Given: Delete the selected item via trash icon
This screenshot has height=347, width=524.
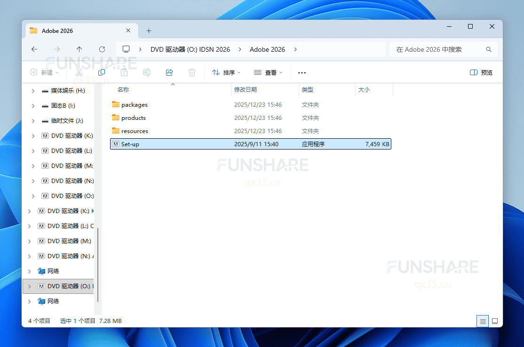Looking at the screenshot, I should coord(191,72).
